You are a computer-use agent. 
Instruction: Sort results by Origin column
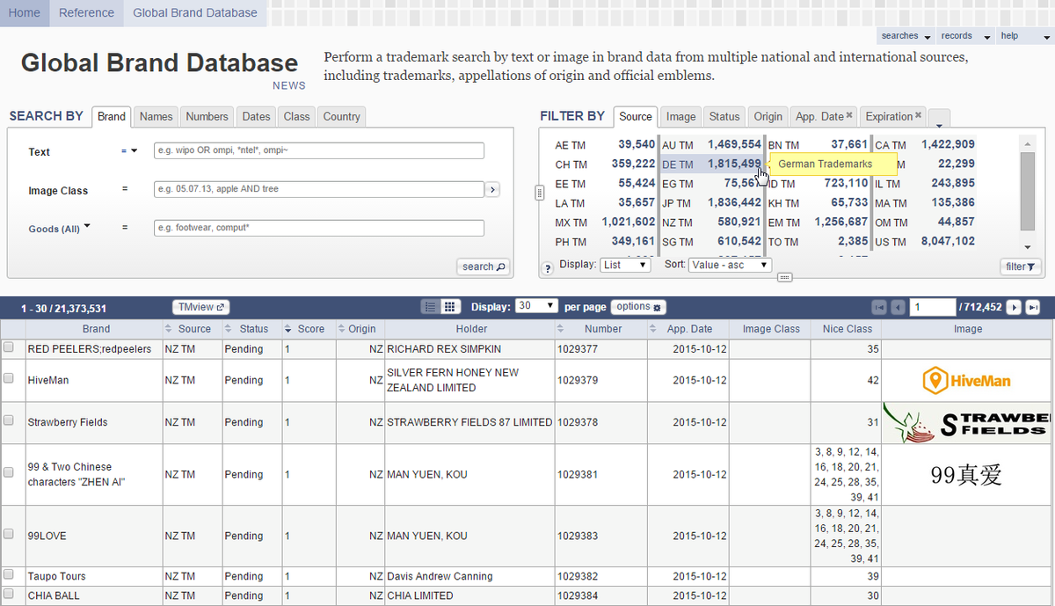(342, 329)
